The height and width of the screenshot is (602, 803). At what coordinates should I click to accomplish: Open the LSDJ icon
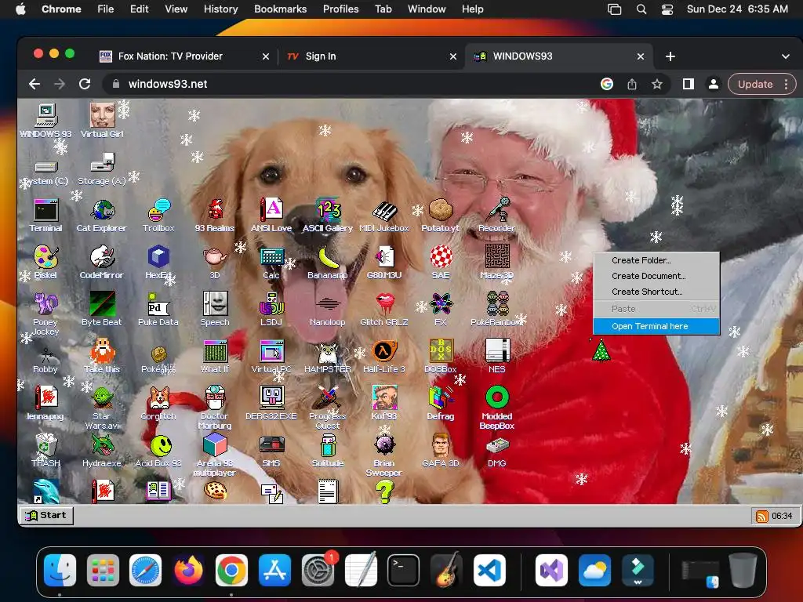(x=271, y=309)
